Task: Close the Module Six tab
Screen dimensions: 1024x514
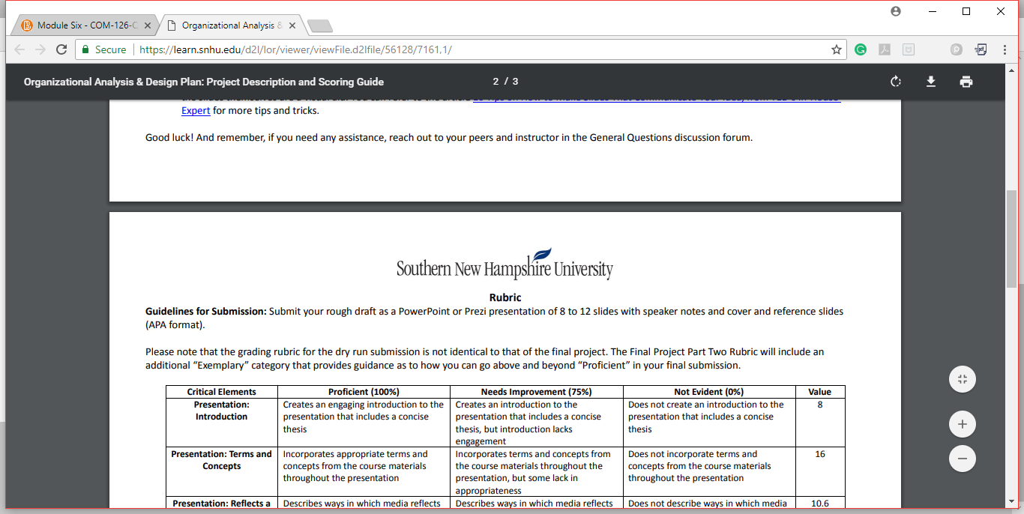Action: [x=148, y=25]
